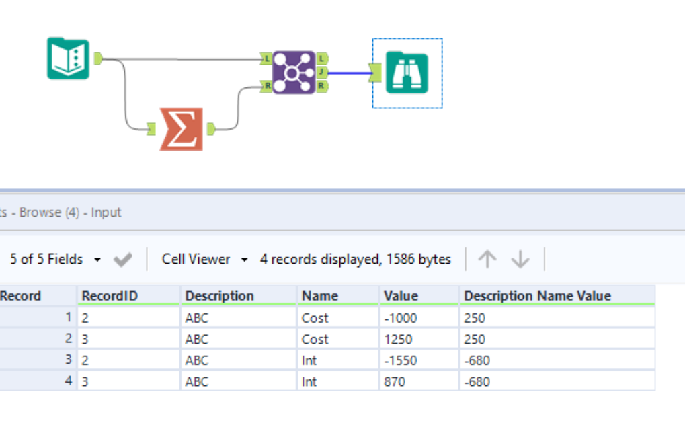Open the Browse tool binoculars icon
The image size is (685, 427).
pyautogui.click(x=407, y=73)
